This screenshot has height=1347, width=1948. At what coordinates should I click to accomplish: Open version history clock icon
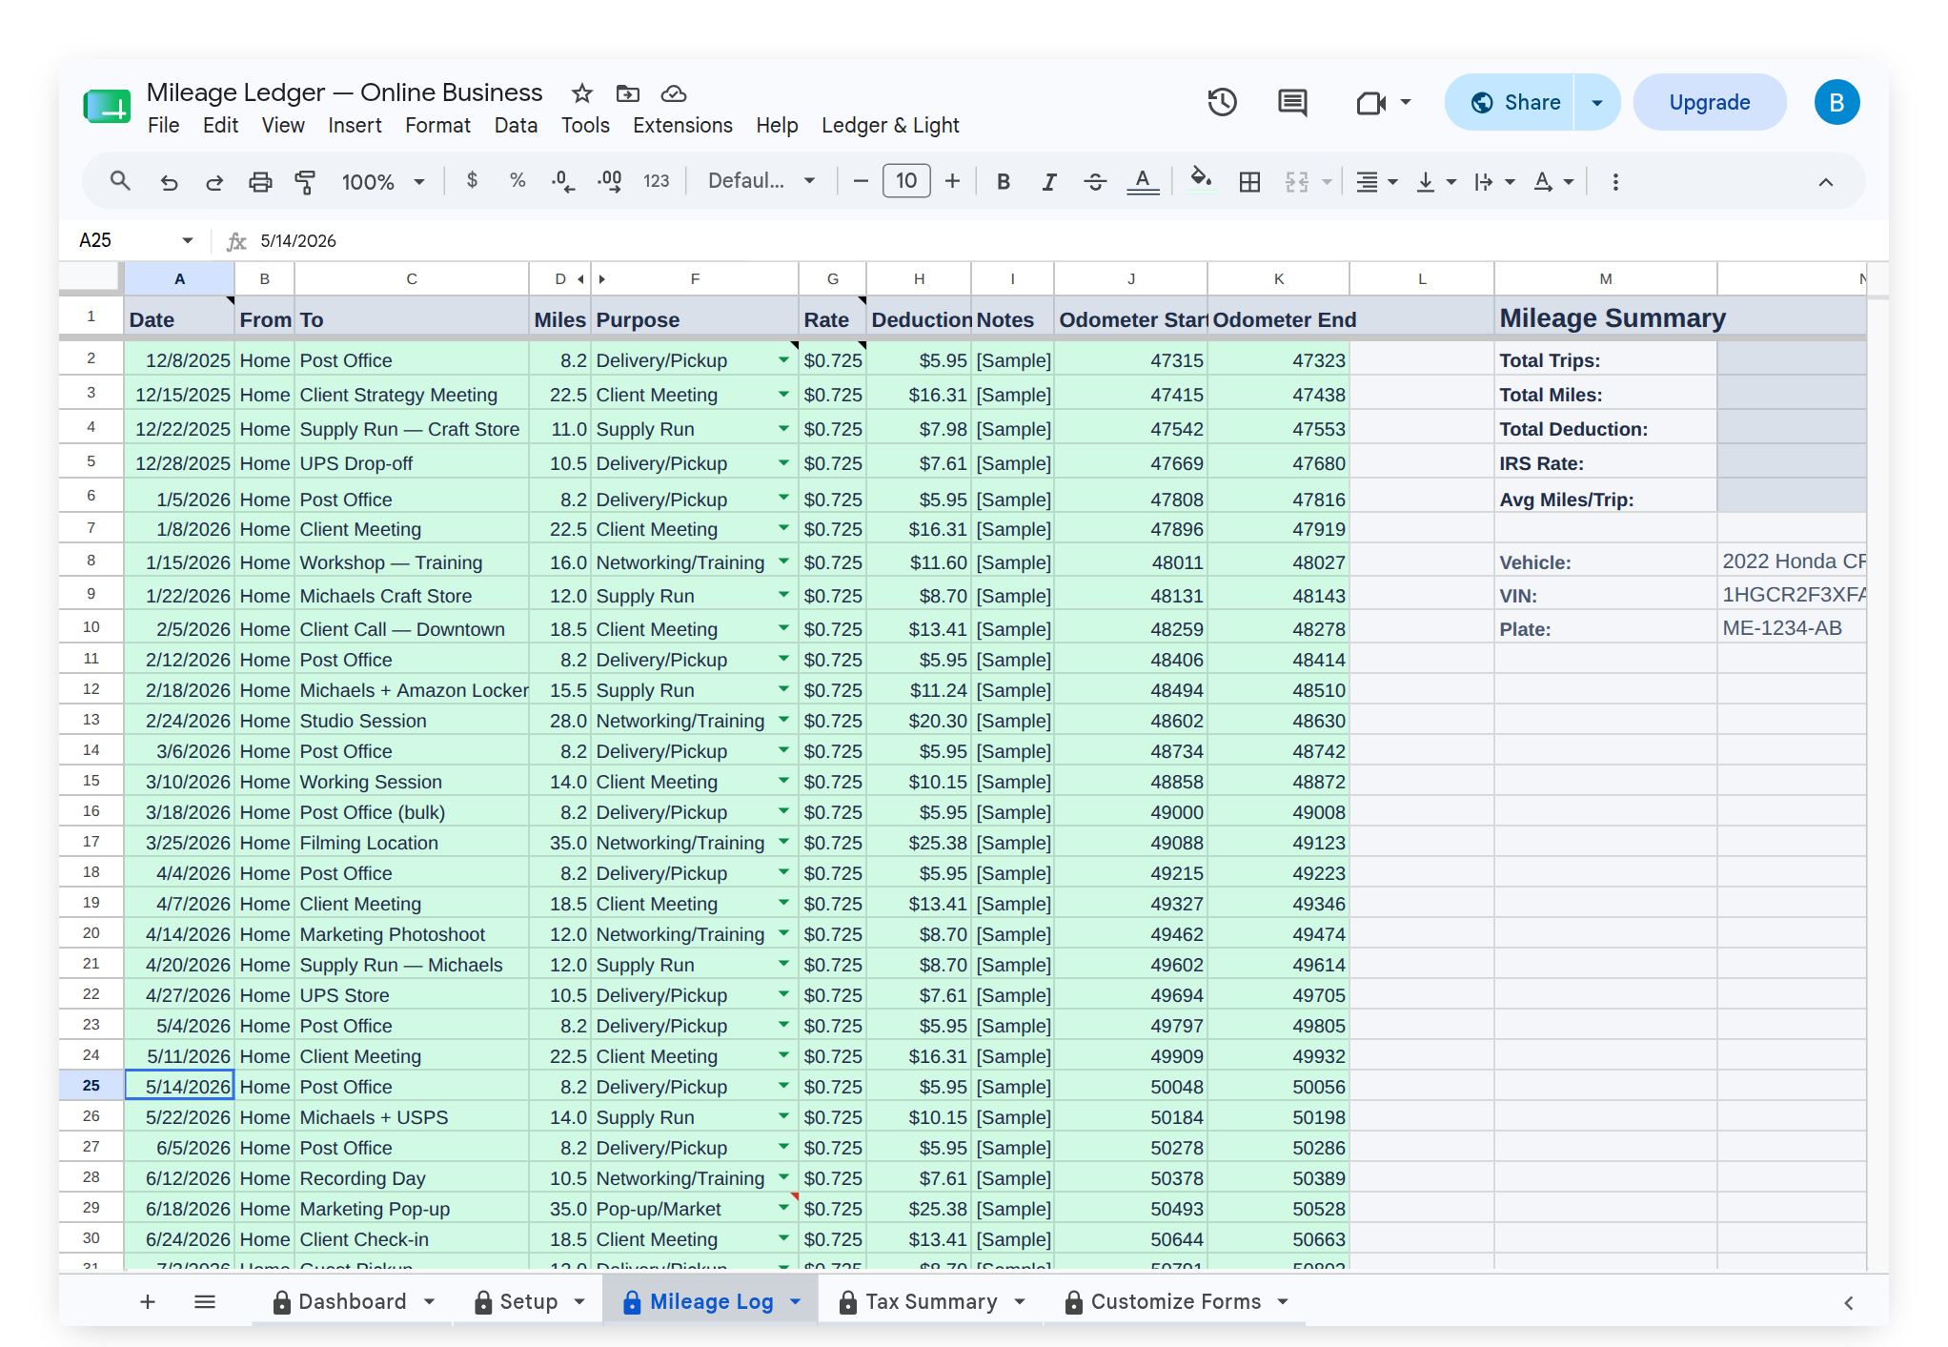point(1223,102)
